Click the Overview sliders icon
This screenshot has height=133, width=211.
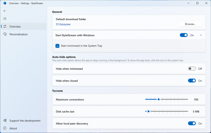point(5,27)
